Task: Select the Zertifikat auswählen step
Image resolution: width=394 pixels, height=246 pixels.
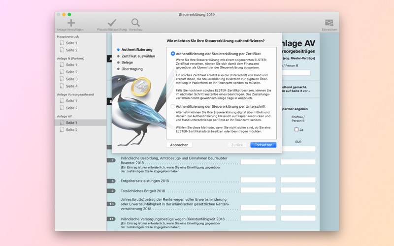Action: pyautogui.click(x=138, y=56)
